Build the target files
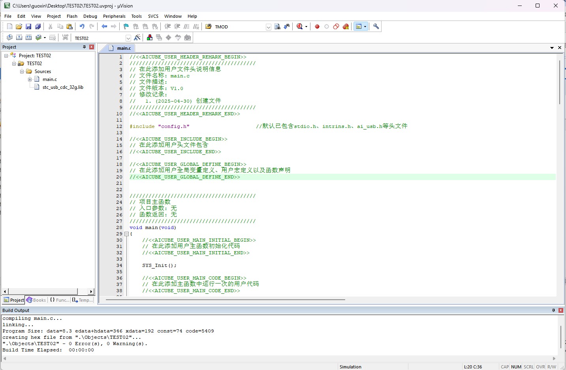 pyautogui.click(x=19, y=38)
